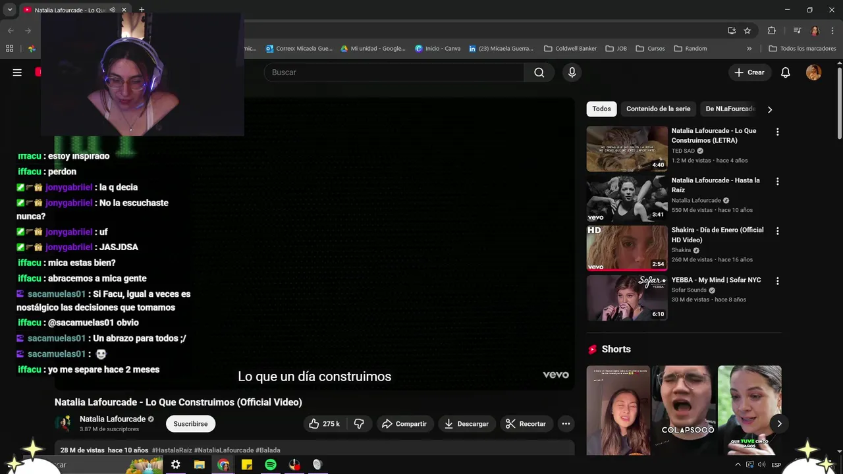The width and height of the screenshot is (843, 474).
Task: Open the Correo: Micaela Gue... bookmark
Action: 299,48
